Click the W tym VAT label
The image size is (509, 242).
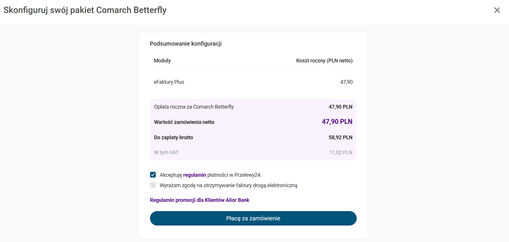click(166, 152)
